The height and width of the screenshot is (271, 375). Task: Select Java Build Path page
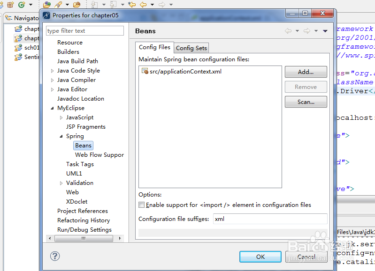tap(77, 61)
